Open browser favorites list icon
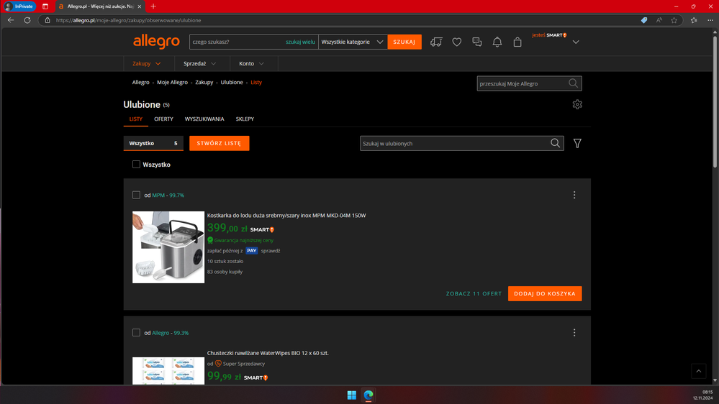This screenshot has height=404, width=719. pos(694,20)
